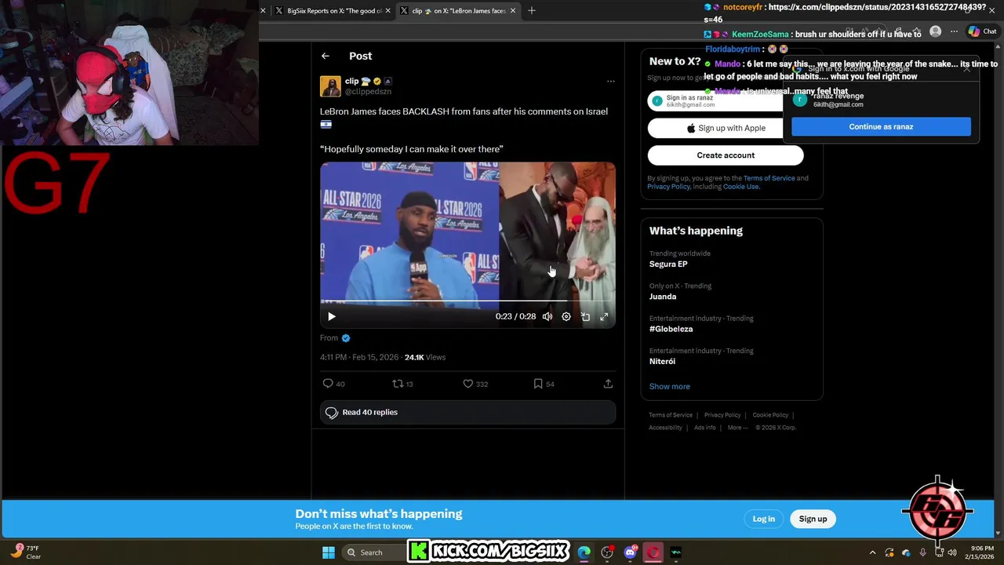Click Read 40 replies
Image resolution: width=1004 pixels, height=565 pixels.
(467, 412)
